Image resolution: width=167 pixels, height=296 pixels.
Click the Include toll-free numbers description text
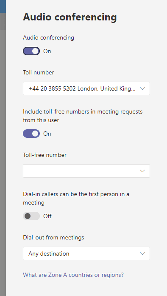(83, 116)
